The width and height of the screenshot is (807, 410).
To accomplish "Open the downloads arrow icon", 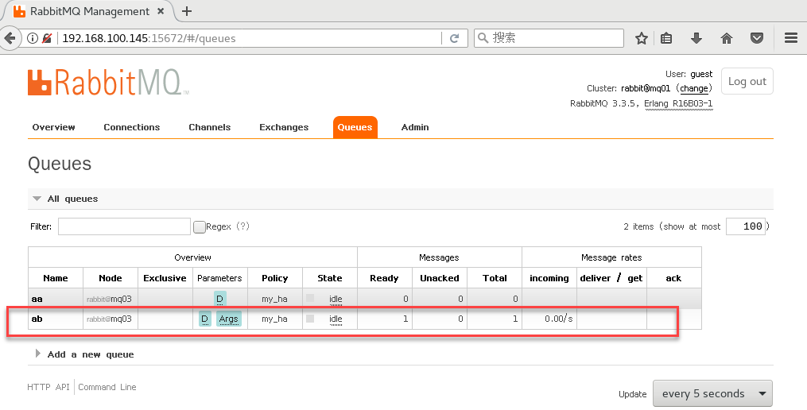I will (696, 38).
